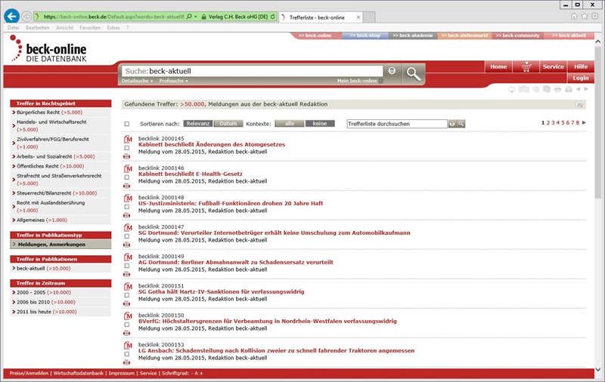Show context for the Hartz-IV-Sanktionen result
Screen dimensions: 605x382
tap(126, 303)
